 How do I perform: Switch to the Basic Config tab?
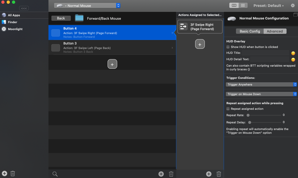click(x=249, y=31)
